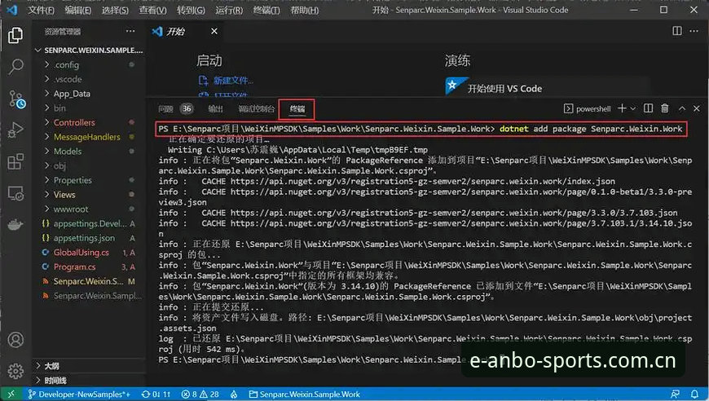Click the flame icon in status bar
This screenshot has width=709, height=401.
(x=234, y=394)
